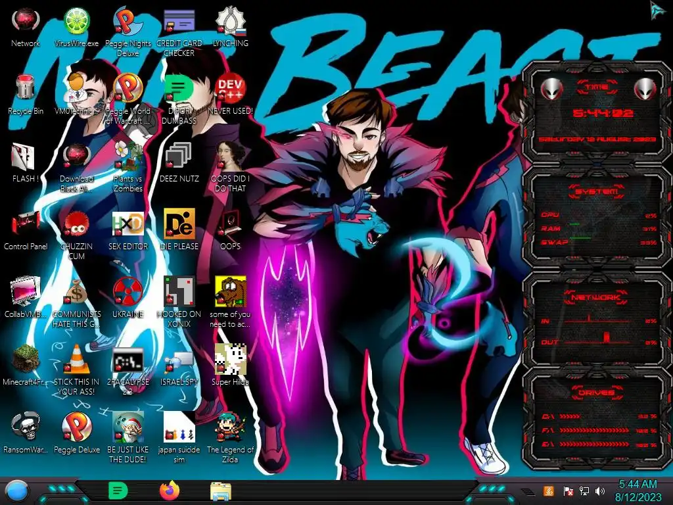Click the RansomWar... skull icon
Viewport: 673px width, 505px height.
point(26,426)
